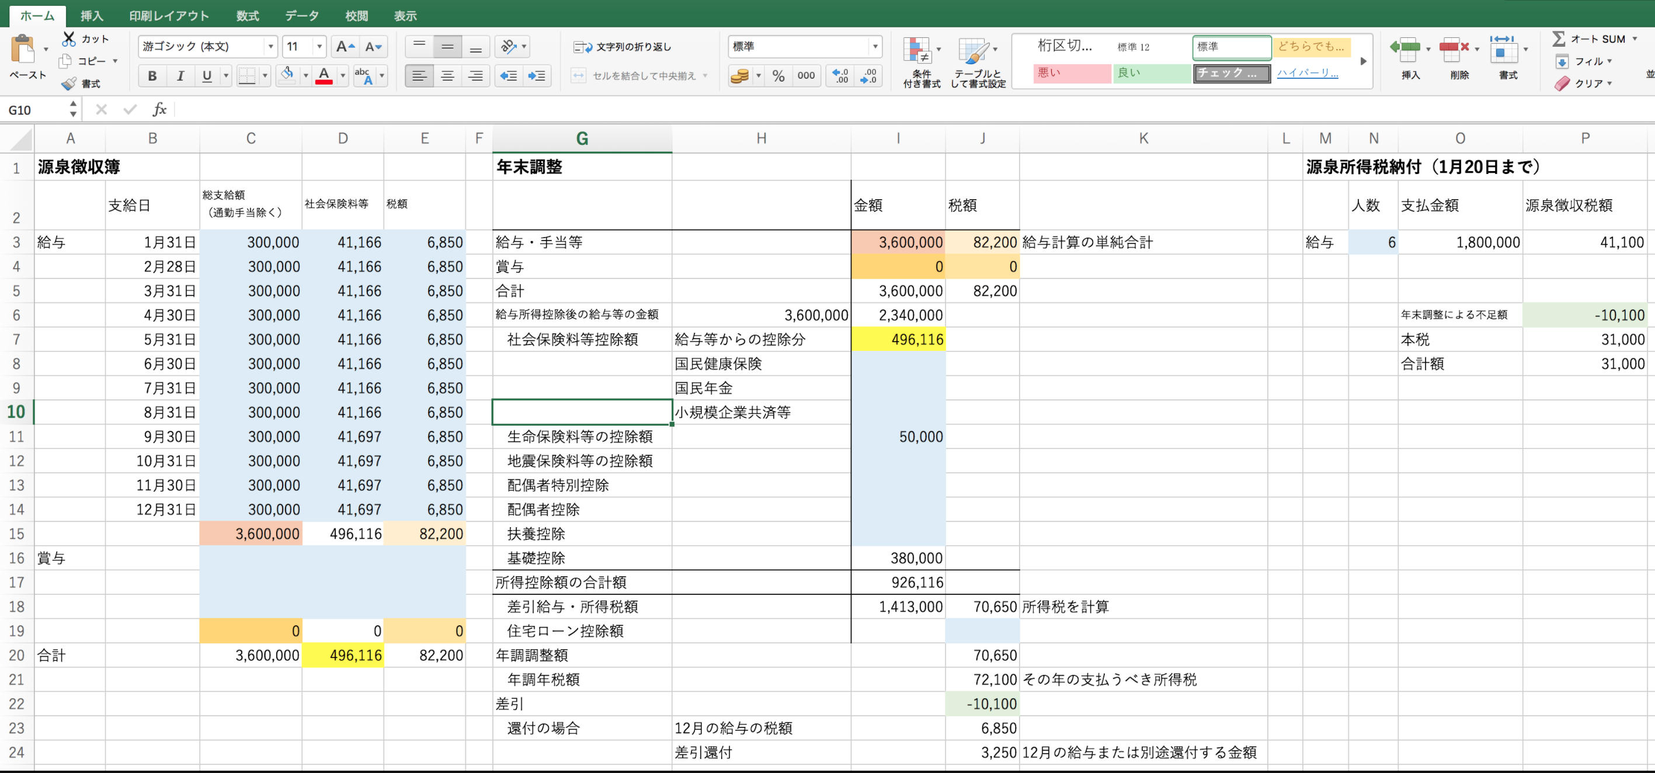Viewport: 1655px width, 773px height.
Task: Switch to the 数式 ribbon tab
Action: [x=246, y=15]
